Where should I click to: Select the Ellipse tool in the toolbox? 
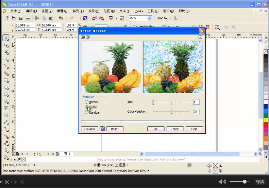pos(6,87)
